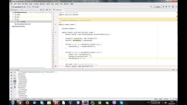Screen dimensions: 187x105
Task: Pin the Run tab
Action: coord(11,91)
